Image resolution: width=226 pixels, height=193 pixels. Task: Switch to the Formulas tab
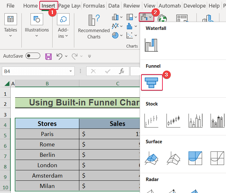(x=94, y=6)
